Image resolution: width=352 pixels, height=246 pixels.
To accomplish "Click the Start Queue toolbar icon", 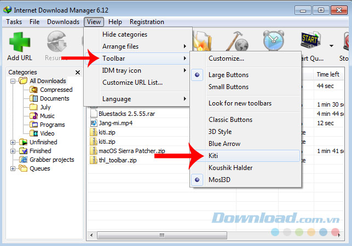I will point(310,42).
